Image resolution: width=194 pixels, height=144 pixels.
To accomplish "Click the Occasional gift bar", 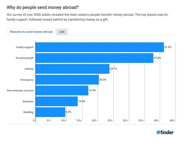I will 94,58.
